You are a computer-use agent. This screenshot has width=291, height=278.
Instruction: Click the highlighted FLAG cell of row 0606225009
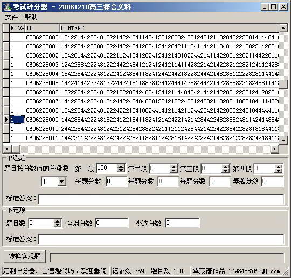(x=17, y=120)
